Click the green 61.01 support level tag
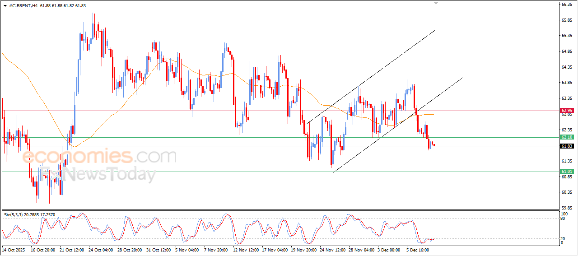This screenshot has height=256, width=578. coord(566,172)
